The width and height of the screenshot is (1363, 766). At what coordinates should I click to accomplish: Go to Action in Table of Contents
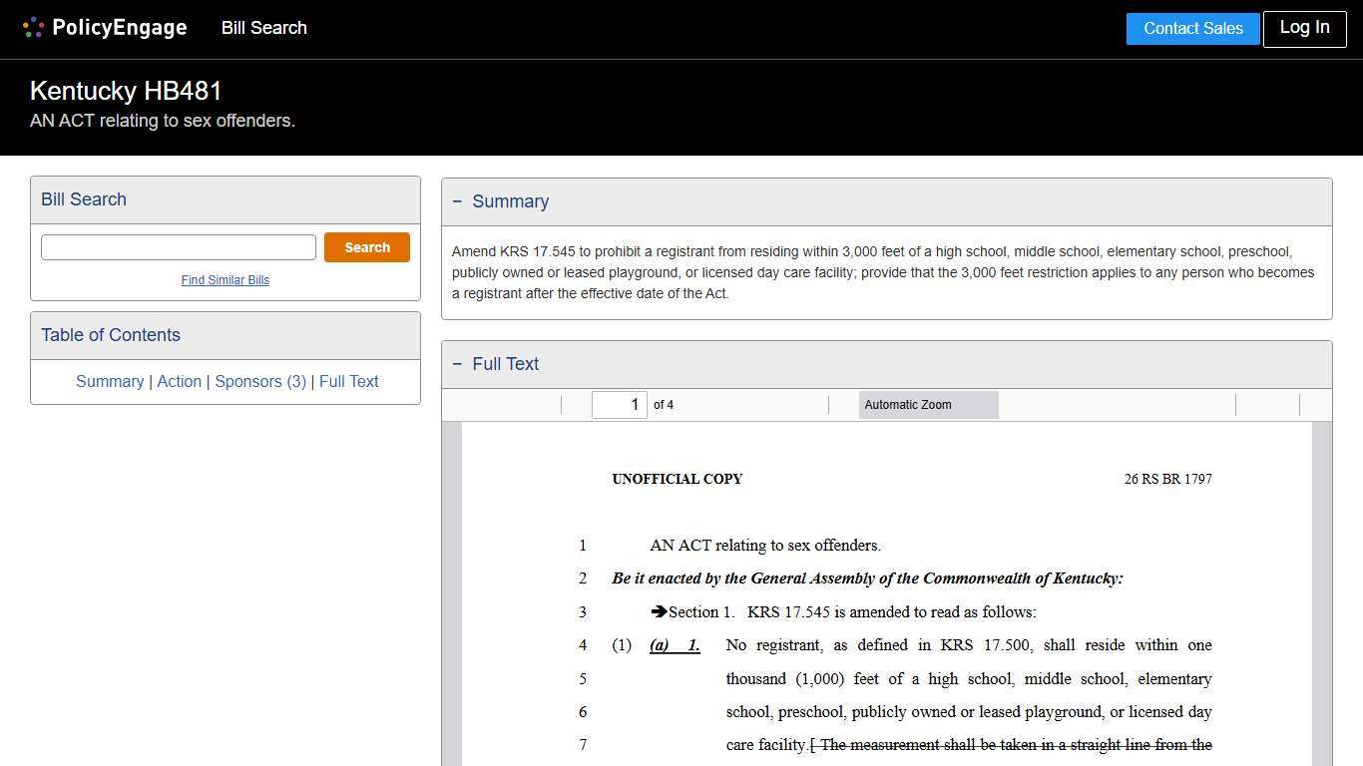179,381
